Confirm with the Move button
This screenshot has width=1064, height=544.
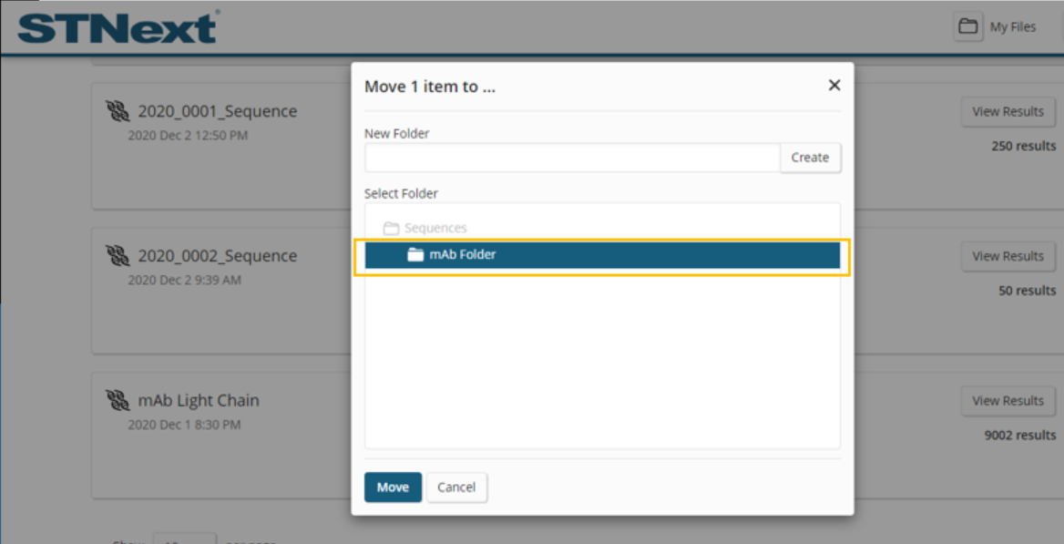click(393, 488)
